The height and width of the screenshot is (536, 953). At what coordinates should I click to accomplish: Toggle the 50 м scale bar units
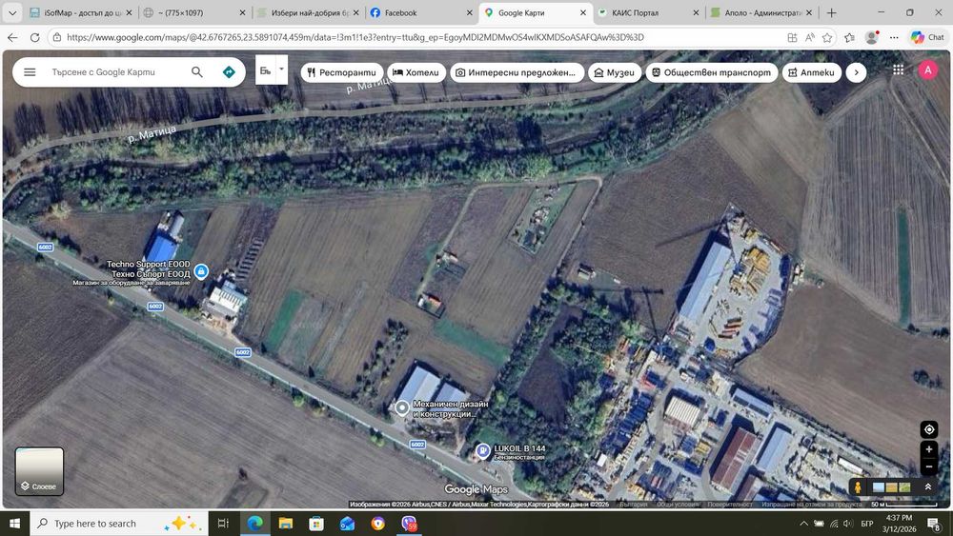click(x=904, y=505)
